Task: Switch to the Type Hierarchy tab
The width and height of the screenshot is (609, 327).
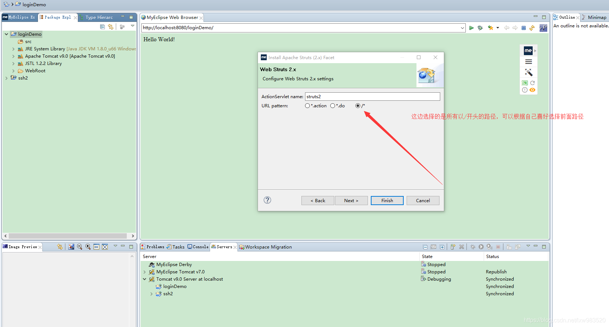Action: pyautogui.click(x=96, y=18)
